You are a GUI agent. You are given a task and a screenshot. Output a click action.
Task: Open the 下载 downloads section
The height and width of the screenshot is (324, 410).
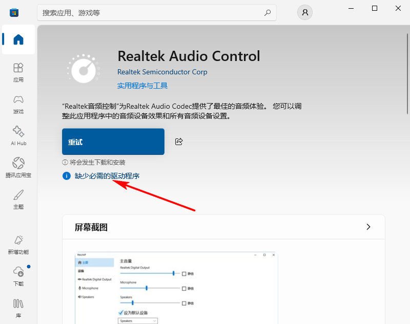[x=18, y=276]
